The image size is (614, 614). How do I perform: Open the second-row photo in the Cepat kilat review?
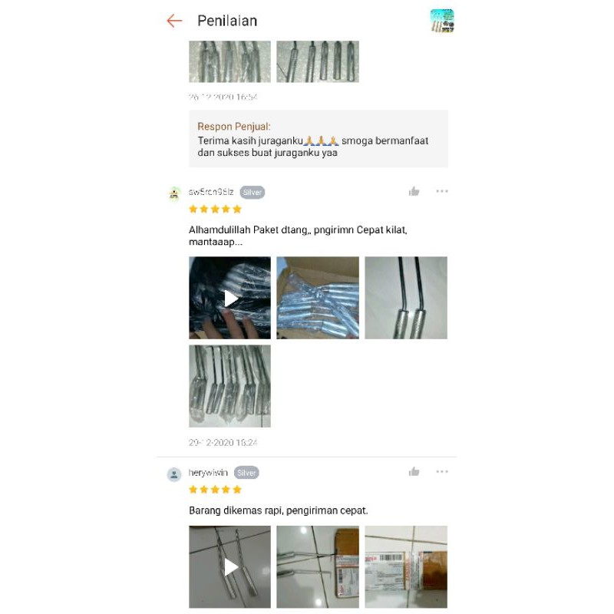[229, 386]
